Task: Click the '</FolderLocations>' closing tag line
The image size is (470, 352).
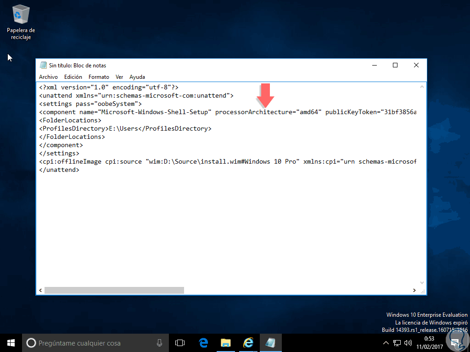Action: coord(72,137)
